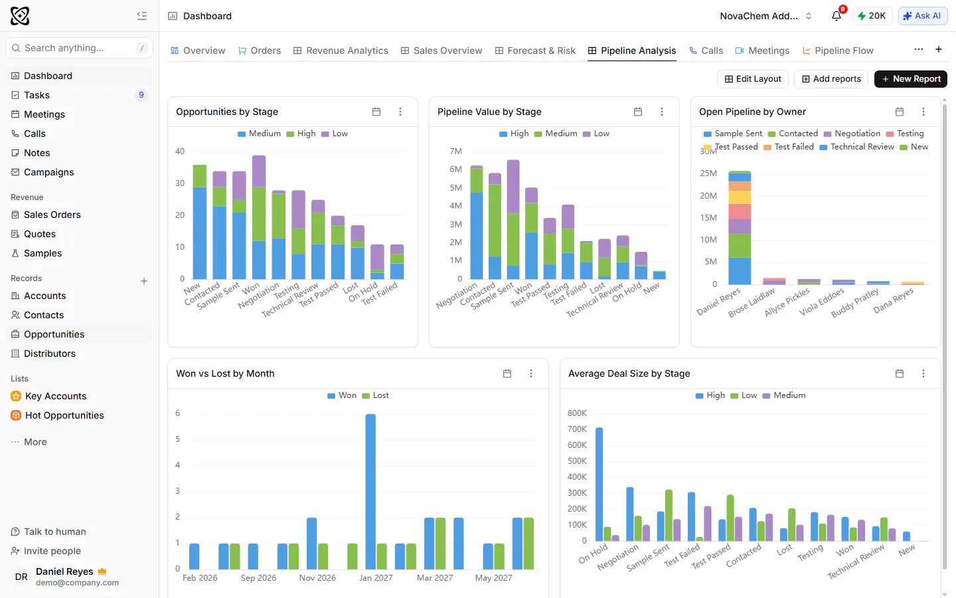Open Daniel Reyes account menu

80,577
